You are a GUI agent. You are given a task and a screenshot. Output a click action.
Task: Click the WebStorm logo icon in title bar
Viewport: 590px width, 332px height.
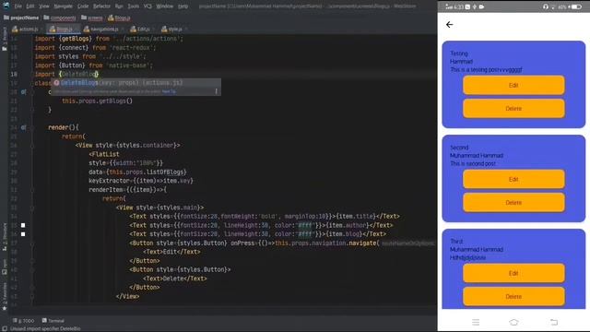tap(6, 6)
